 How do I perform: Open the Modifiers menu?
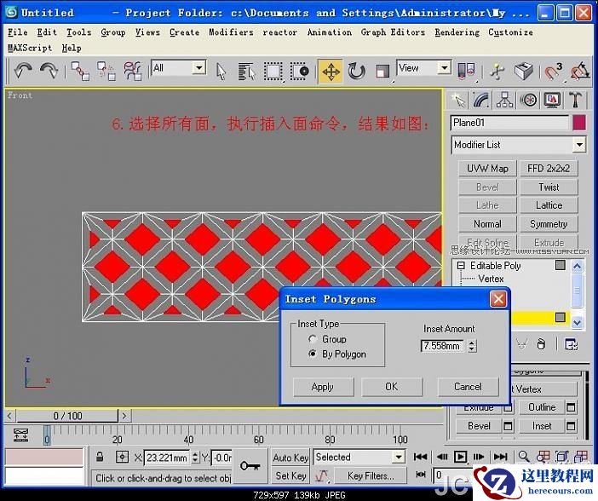tap(231, 32)
